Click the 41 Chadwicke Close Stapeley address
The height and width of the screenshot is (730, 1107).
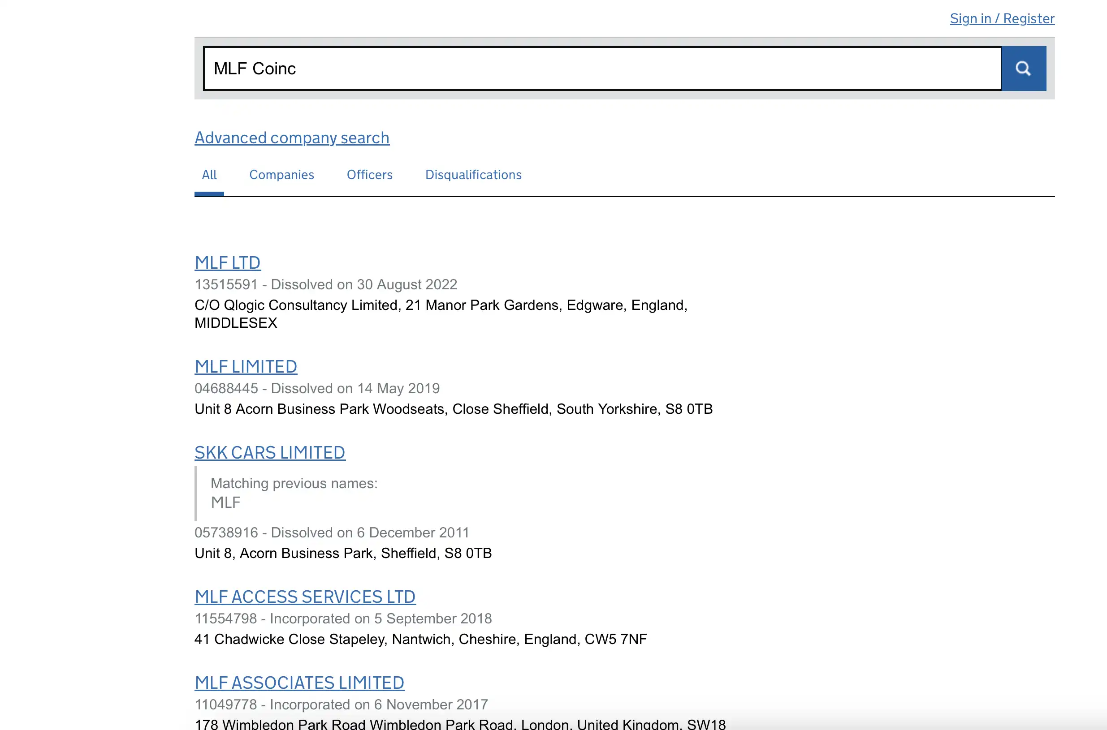[421, 639]
